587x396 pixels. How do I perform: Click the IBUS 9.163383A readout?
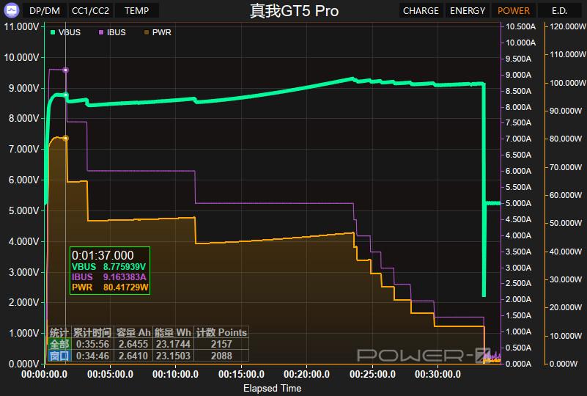(x=108, y=277)
